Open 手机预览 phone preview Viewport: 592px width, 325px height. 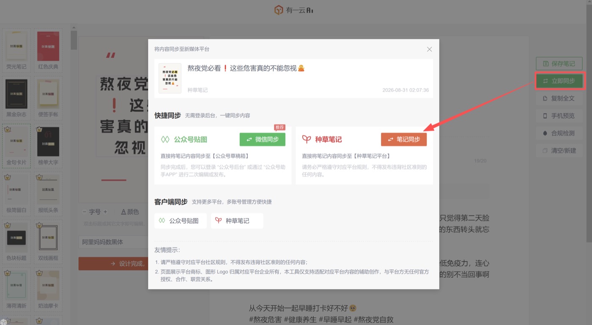pyautogui.click(x=559, y=116)
